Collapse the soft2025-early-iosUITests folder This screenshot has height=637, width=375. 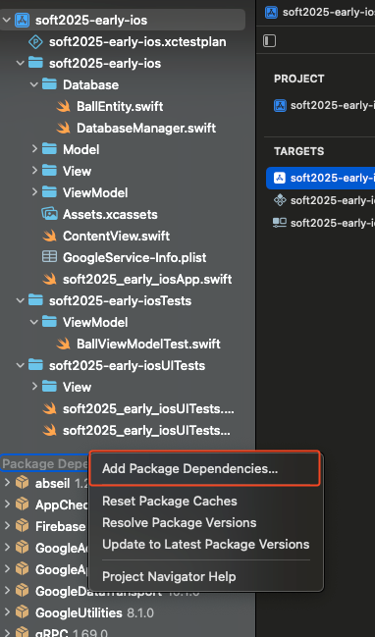click(x=21, y=365)
